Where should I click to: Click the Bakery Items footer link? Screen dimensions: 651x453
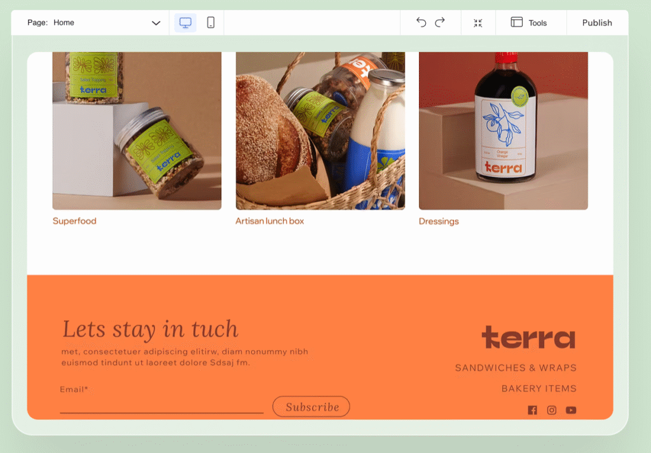pos(538,388)
